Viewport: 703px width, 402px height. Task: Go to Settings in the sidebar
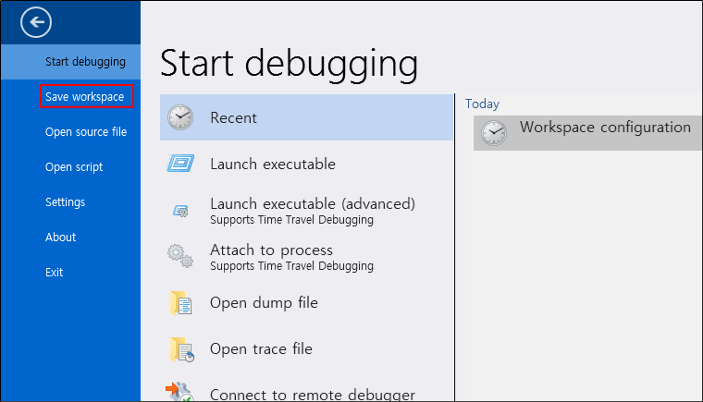coord(65,202)
